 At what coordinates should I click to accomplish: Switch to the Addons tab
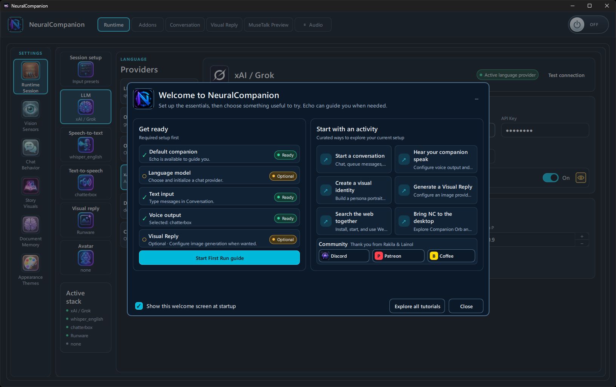pos(148,25)
